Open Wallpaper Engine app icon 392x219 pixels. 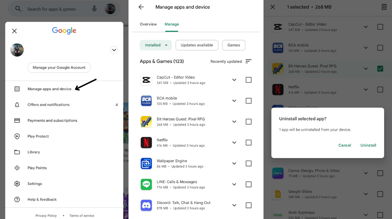[x=146, y=164]
